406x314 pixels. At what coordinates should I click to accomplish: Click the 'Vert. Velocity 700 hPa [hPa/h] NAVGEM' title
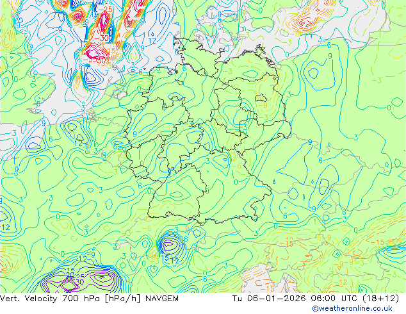click(89, 299)
